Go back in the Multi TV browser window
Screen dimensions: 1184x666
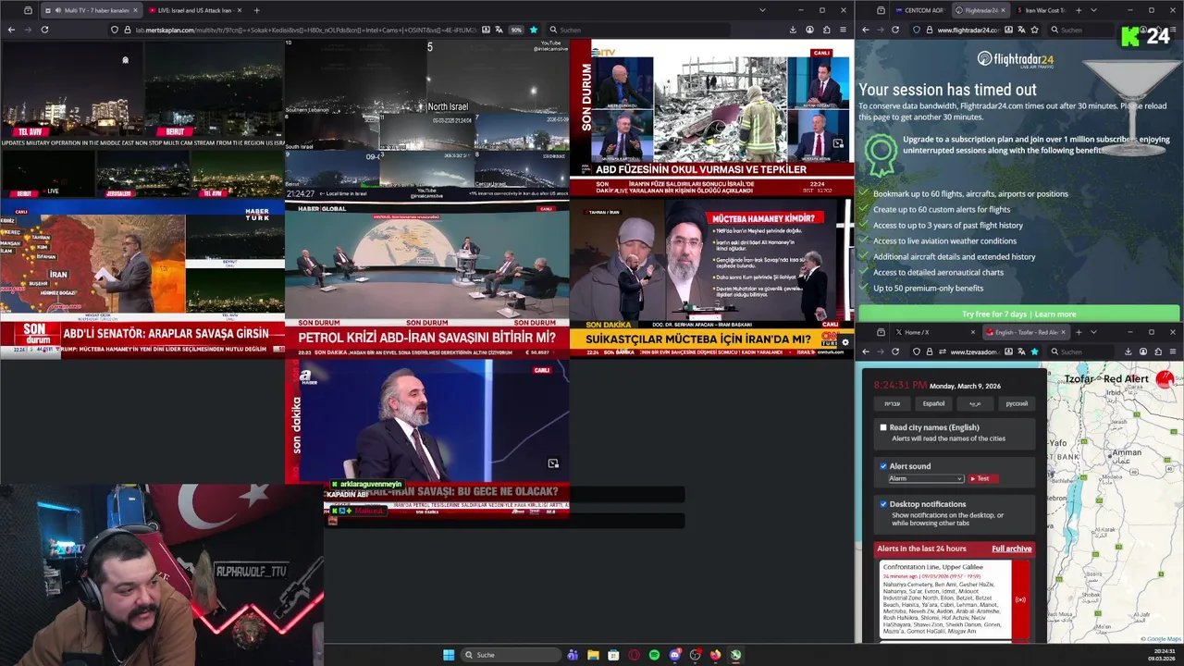click(11, 30)
